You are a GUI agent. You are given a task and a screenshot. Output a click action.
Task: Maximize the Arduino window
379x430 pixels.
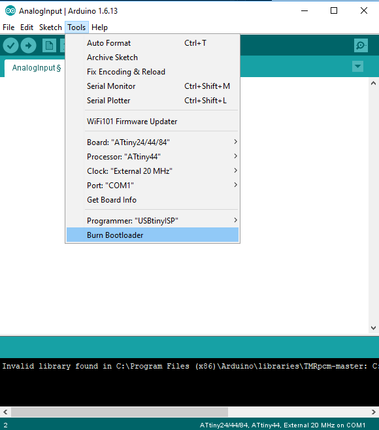334,10
